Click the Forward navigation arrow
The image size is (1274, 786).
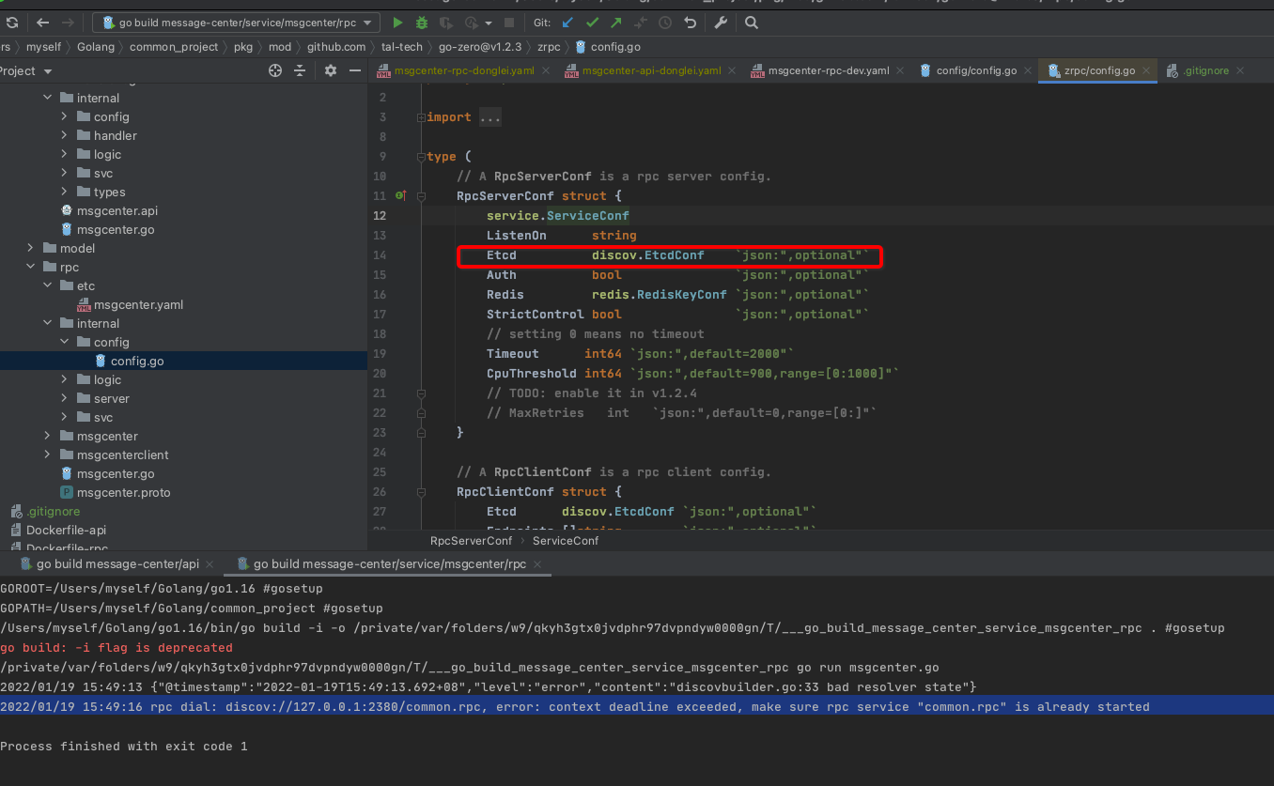(x=68, y=23)
